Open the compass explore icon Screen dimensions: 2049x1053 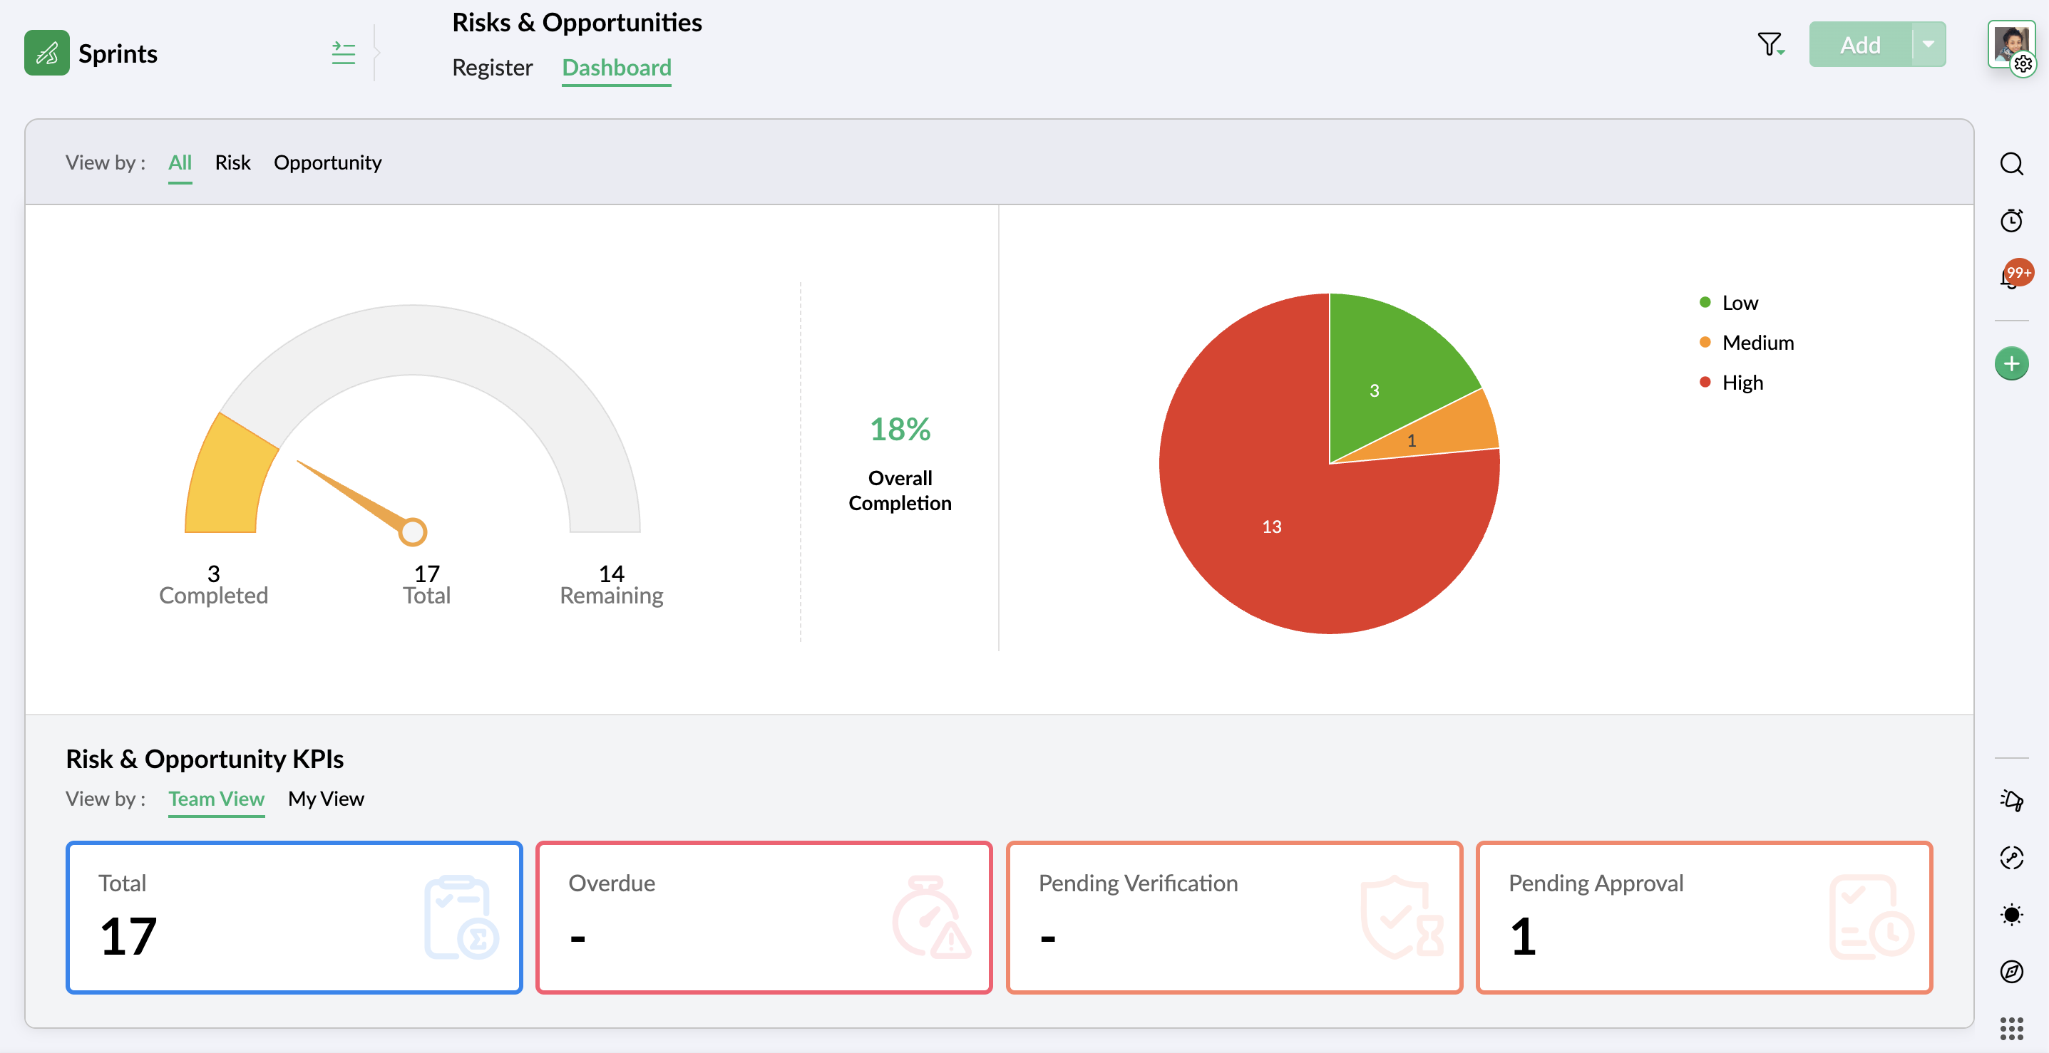tap(2011, 971)
